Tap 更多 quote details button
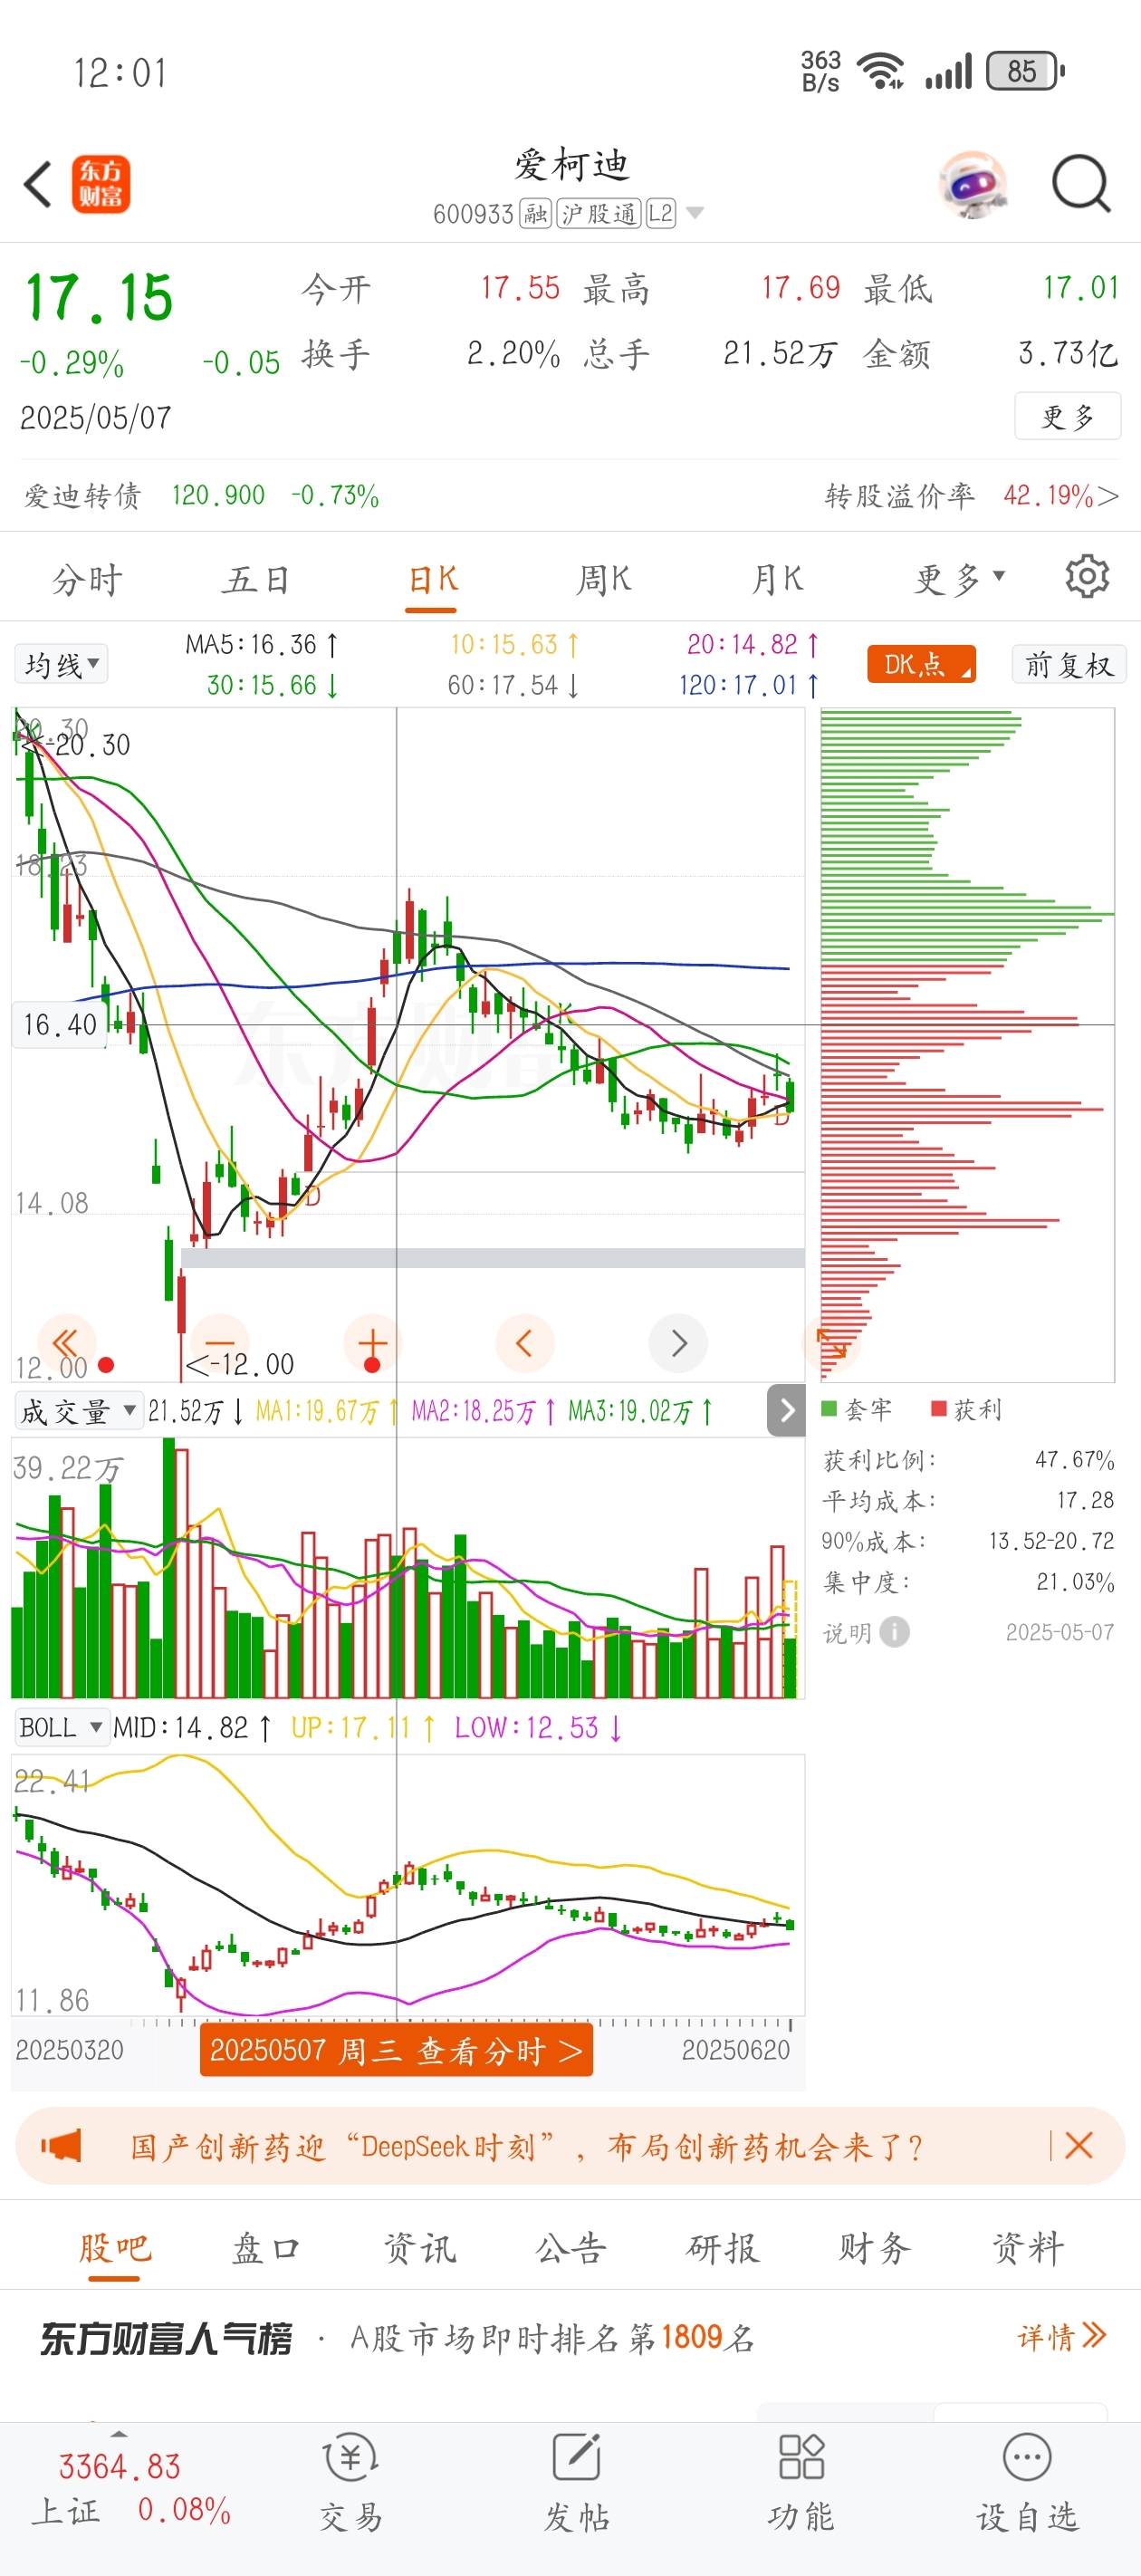Viewport: 1141px width, 2576px height. (1067, 415)
